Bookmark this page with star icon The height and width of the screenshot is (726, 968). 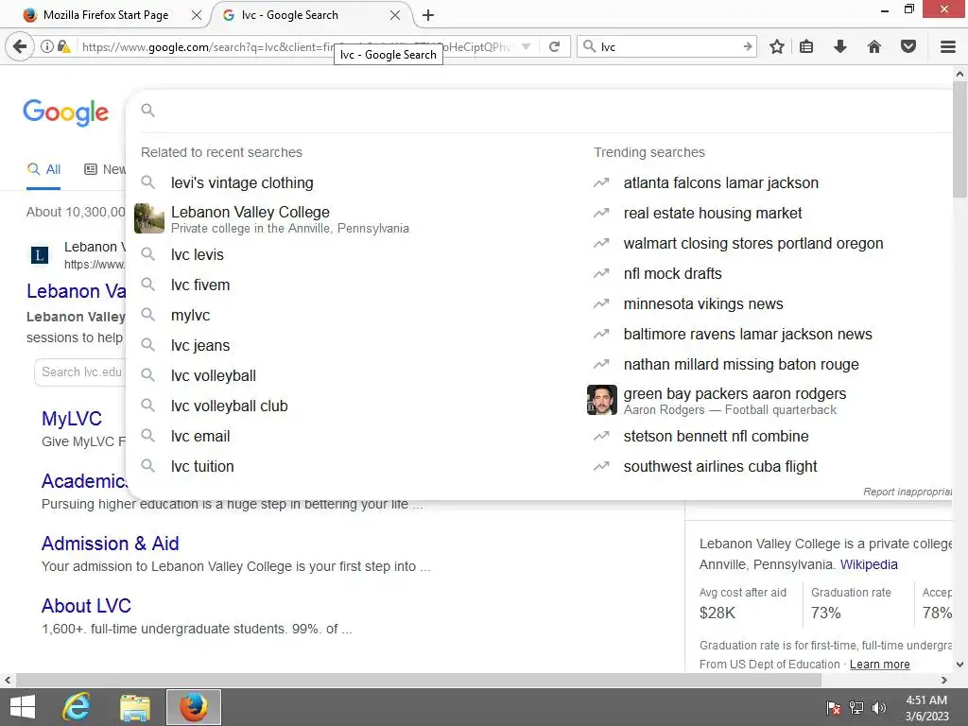click(777, 46)
